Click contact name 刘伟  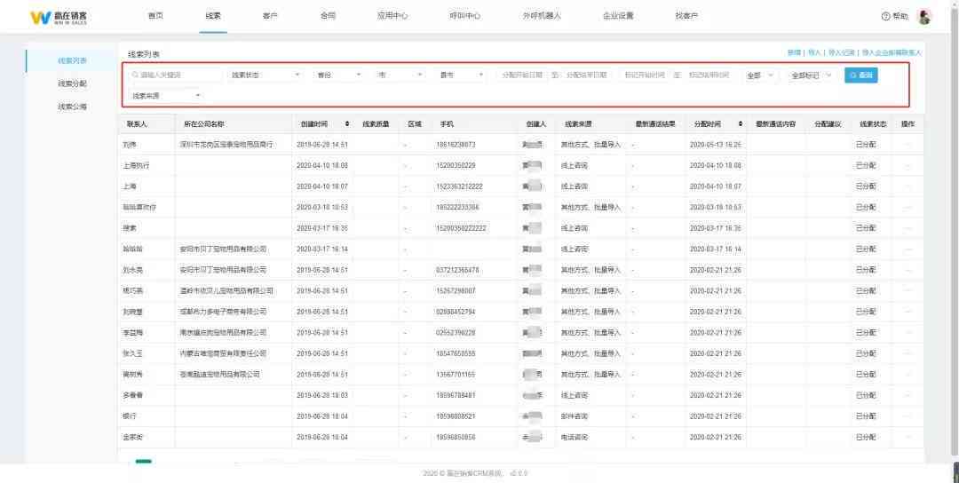pos(129,145)
